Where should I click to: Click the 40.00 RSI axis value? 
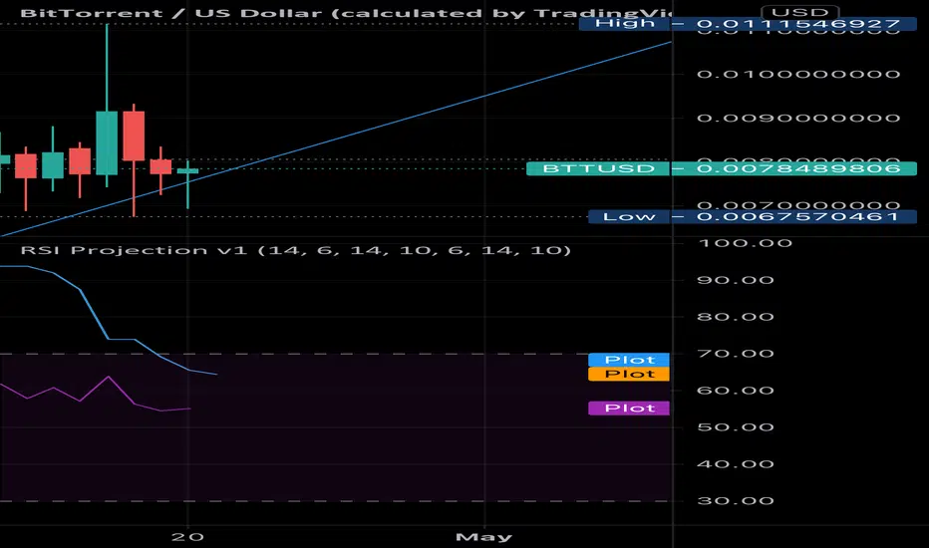736,464
